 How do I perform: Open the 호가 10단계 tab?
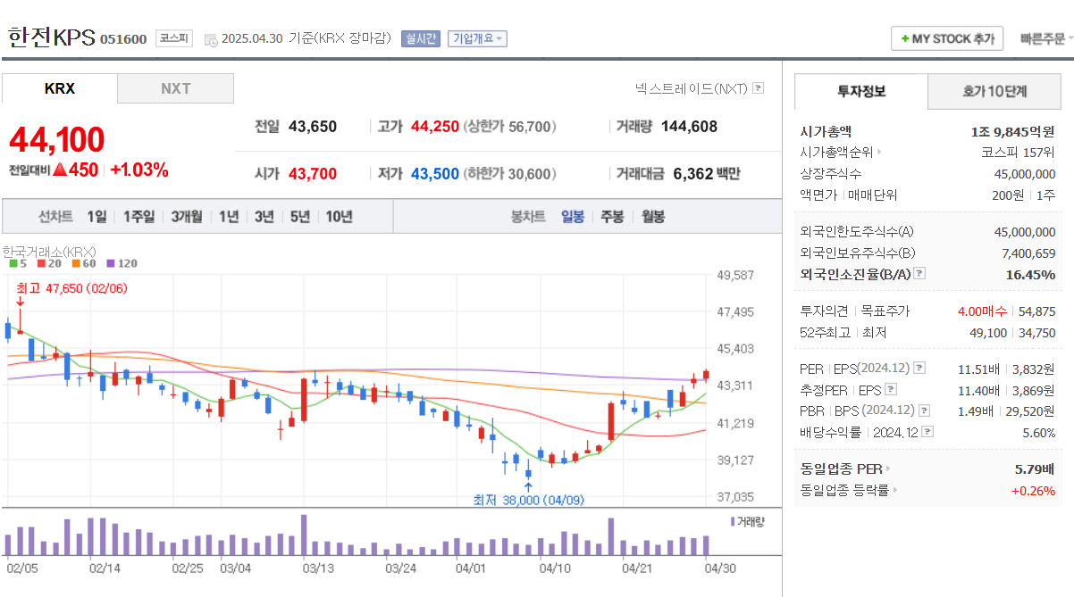(x=994, y=92)
